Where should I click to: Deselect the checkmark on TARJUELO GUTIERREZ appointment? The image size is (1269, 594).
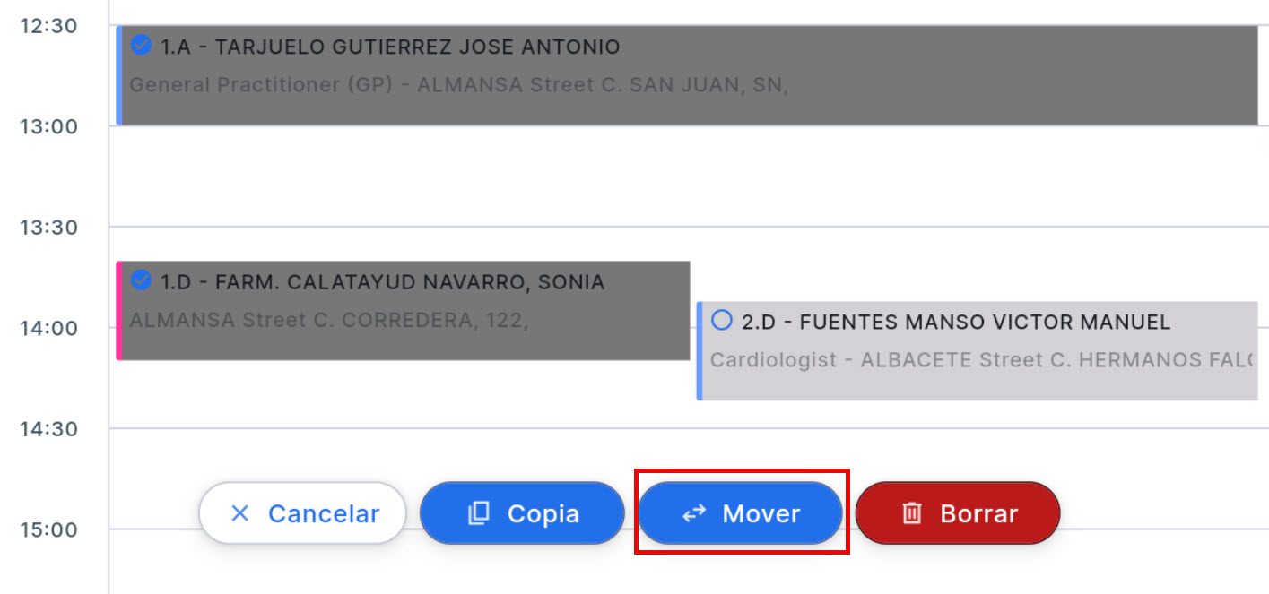141,44
